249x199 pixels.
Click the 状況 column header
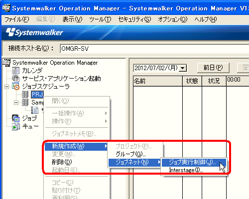coord(214,81)
